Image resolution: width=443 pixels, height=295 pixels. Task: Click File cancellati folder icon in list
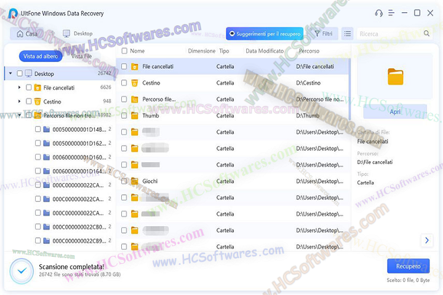(x=135, y=66)
